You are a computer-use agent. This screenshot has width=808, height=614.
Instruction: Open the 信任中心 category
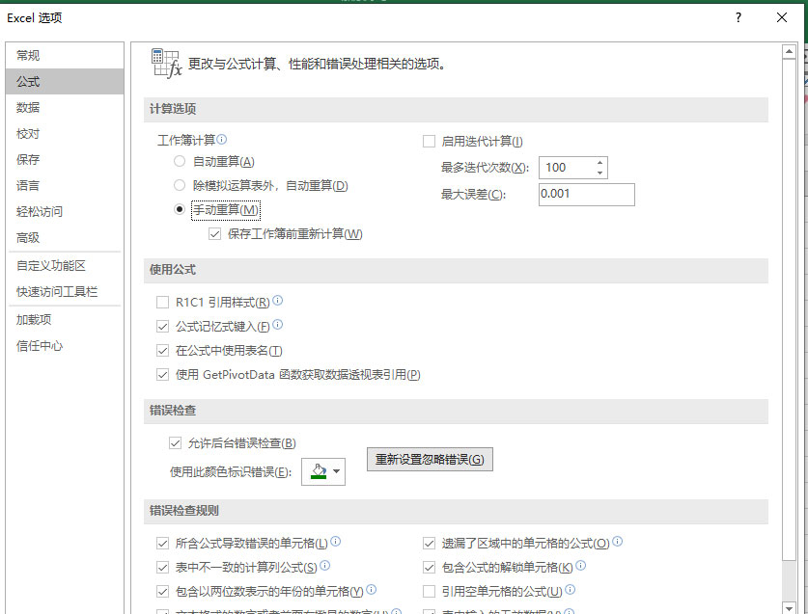pos(65,345)
